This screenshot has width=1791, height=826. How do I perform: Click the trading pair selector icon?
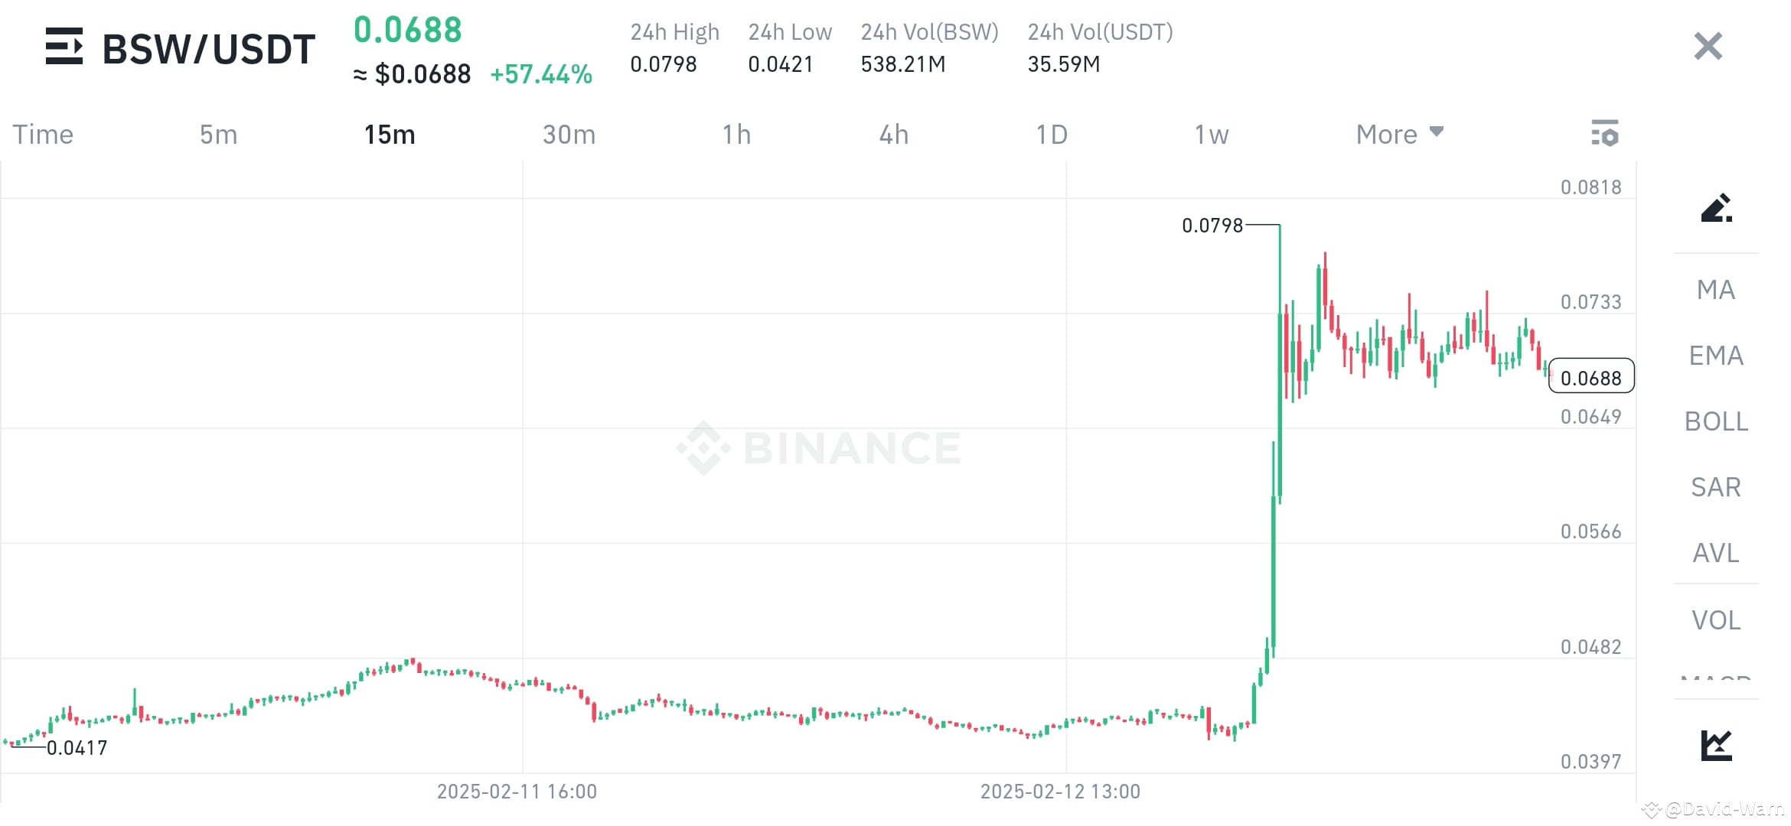pyautogui.click(x=64, y=47)
